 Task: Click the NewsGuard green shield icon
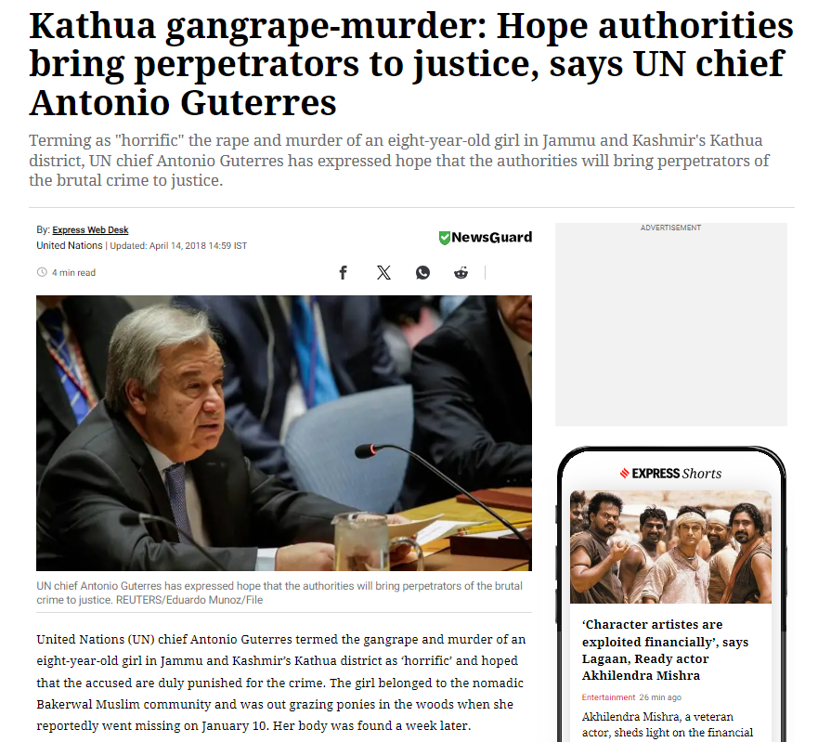click(x=444, y=238)
